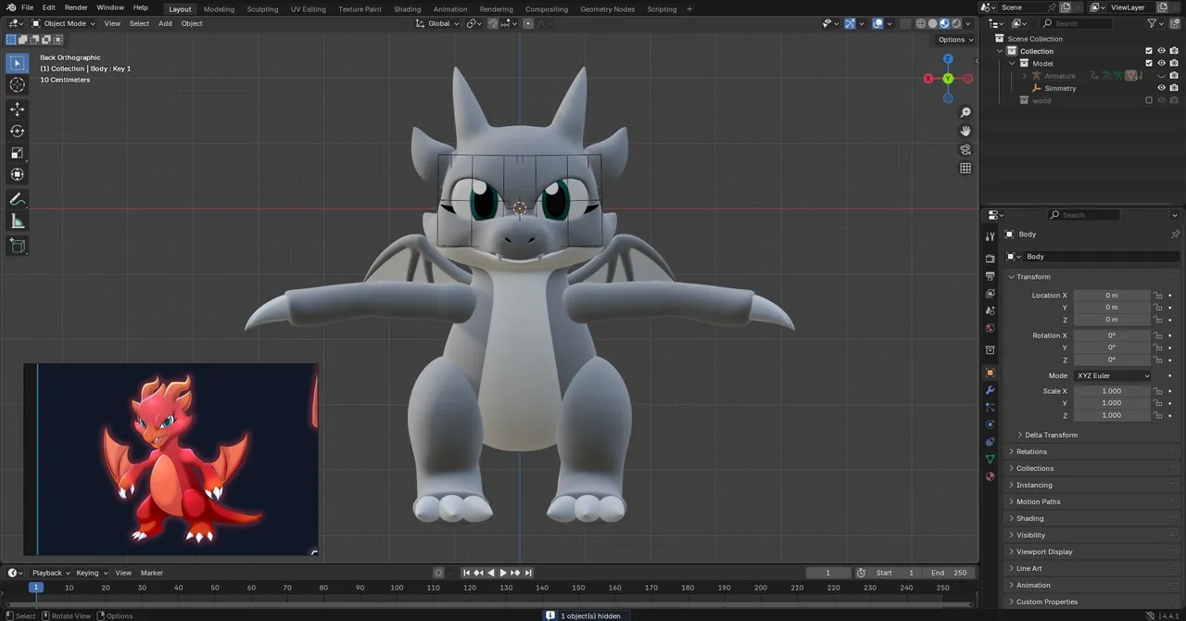This screenshot has width=1186, height=621.
Task: Switch to the UV Editing workspace tab
Action: (x=309, y=8)
